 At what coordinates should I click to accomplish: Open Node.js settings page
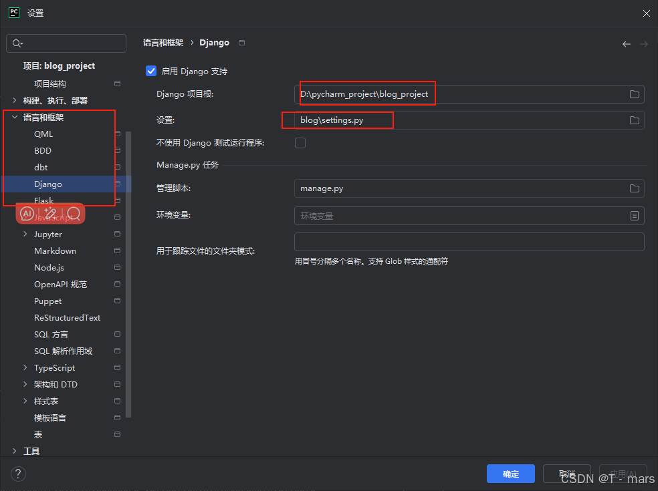coord(49,267)
